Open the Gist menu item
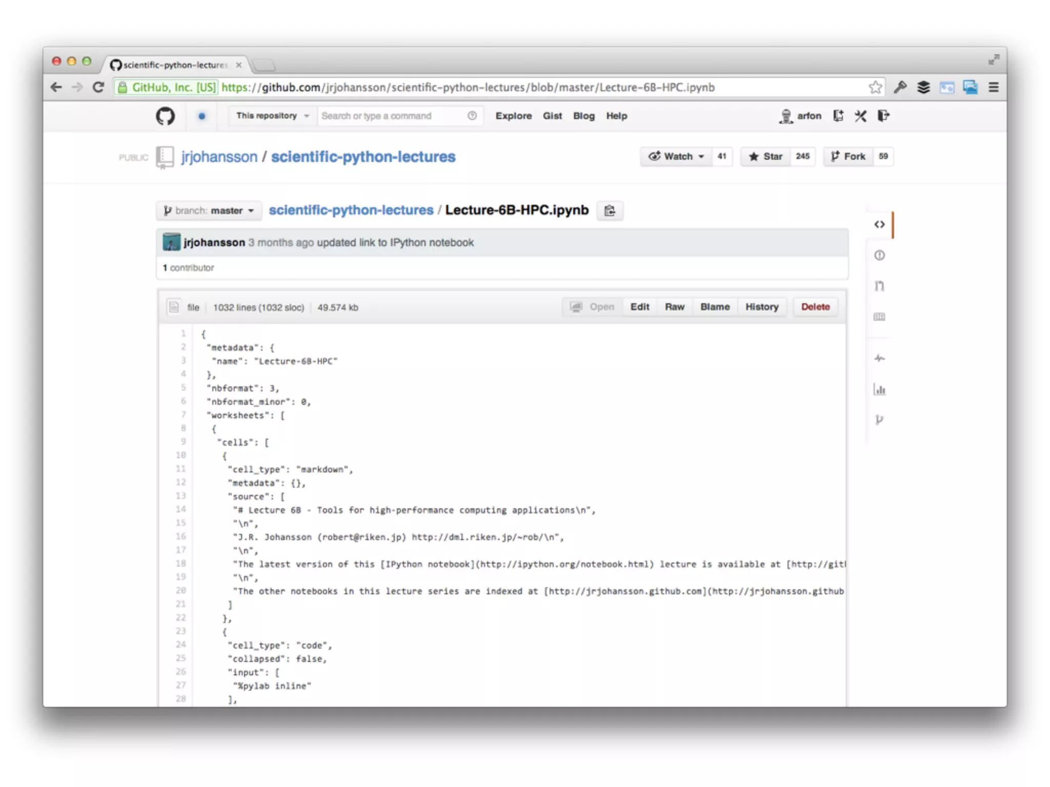The width and height of the screenshot is (1050, 787). tap(552, 116)
